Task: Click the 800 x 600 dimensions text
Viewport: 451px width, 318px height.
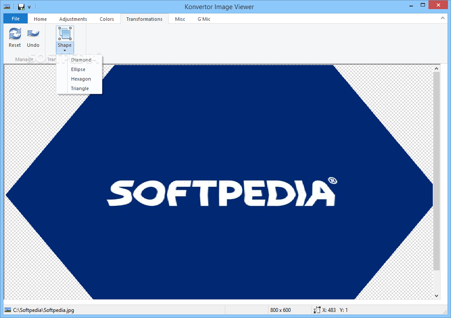Action: (280, 310)
